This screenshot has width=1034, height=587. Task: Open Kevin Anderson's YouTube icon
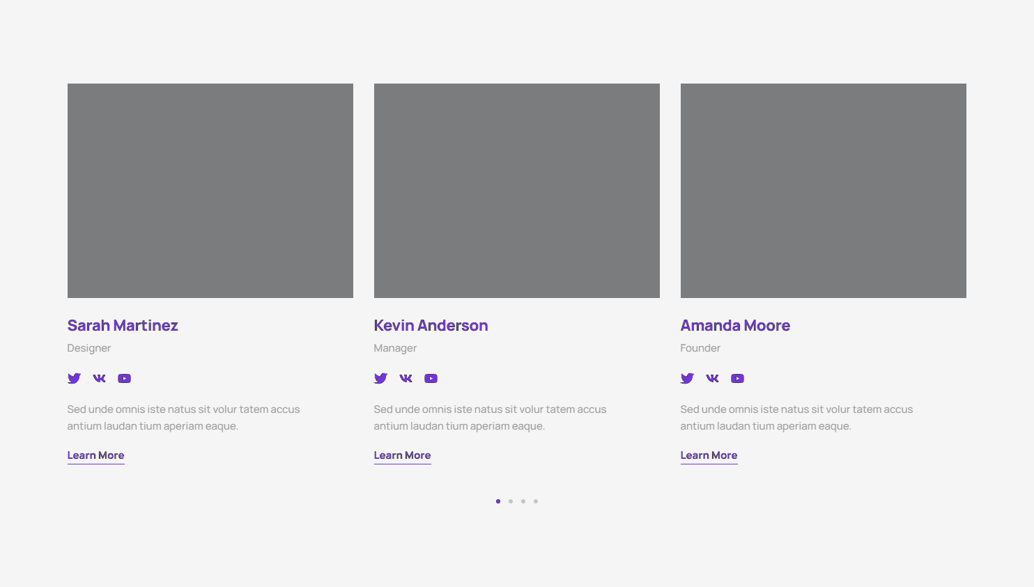431,379
